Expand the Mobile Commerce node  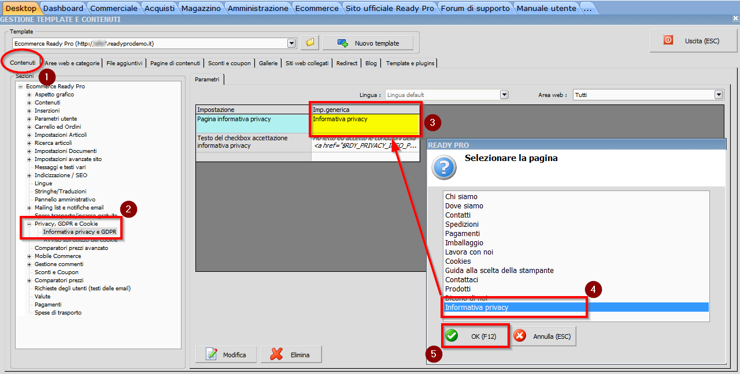click(x=29, y=256)
